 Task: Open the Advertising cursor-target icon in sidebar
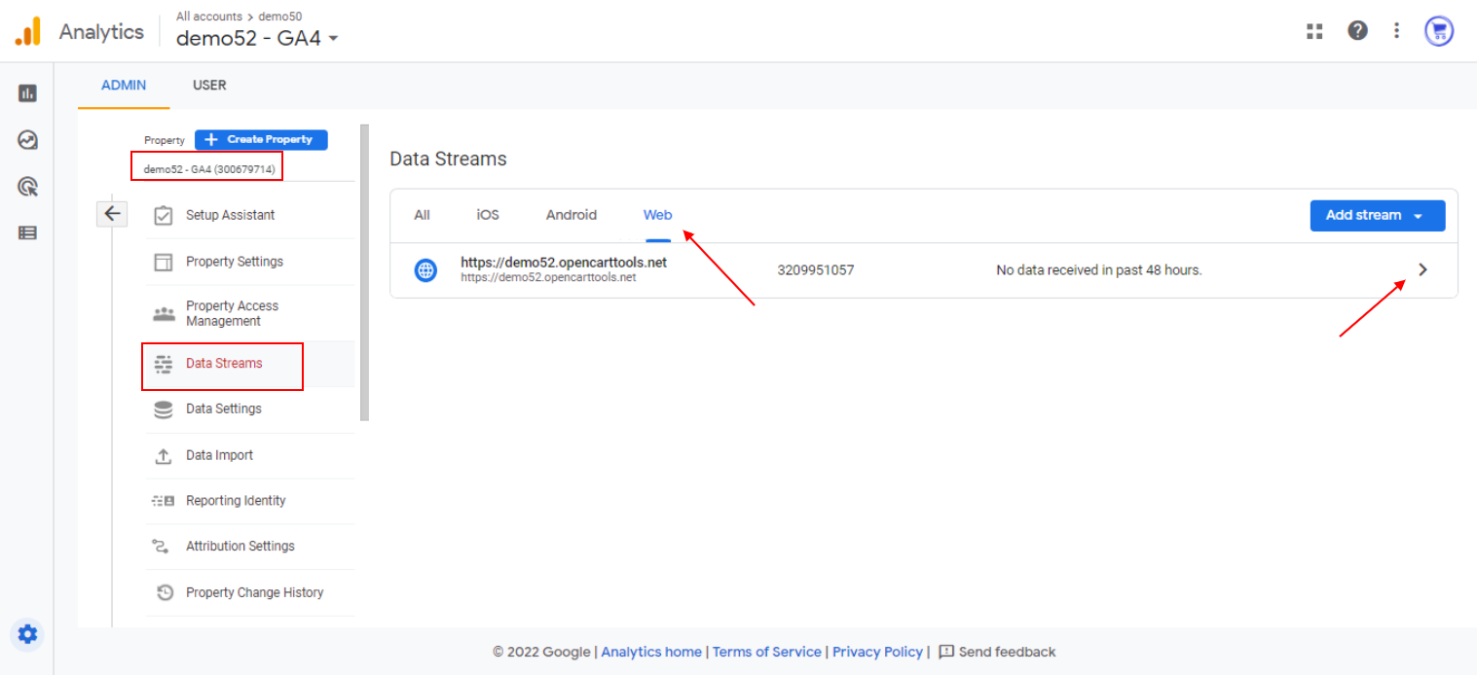click(x=27, y=187)
